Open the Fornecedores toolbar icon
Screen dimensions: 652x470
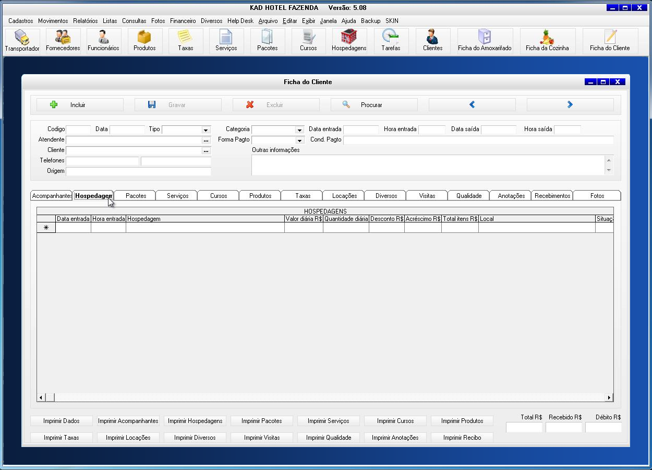63,41
